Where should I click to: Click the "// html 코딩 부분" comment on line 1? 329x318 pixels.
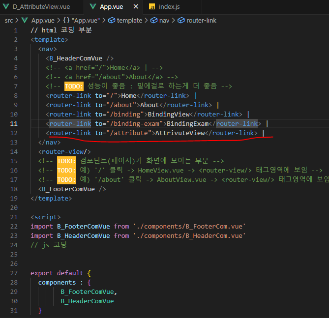(x=61, y=30)
